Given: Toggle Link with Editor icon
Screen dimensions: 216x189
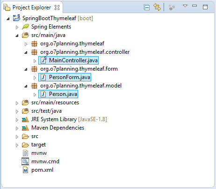Looking at the screenshot, I should click(157, 7).
